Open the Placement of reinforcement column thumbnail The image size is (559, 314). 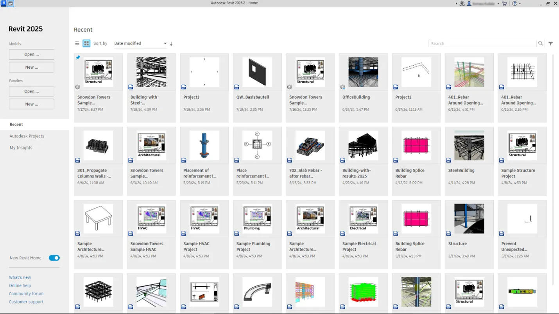click(x=204, y=145)
